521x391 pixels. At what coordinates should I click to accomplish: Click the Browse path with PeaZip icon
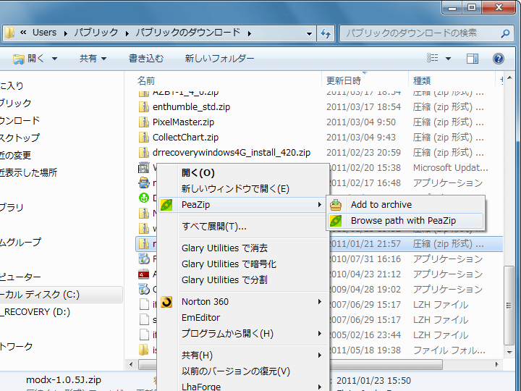tap(336, 221)
